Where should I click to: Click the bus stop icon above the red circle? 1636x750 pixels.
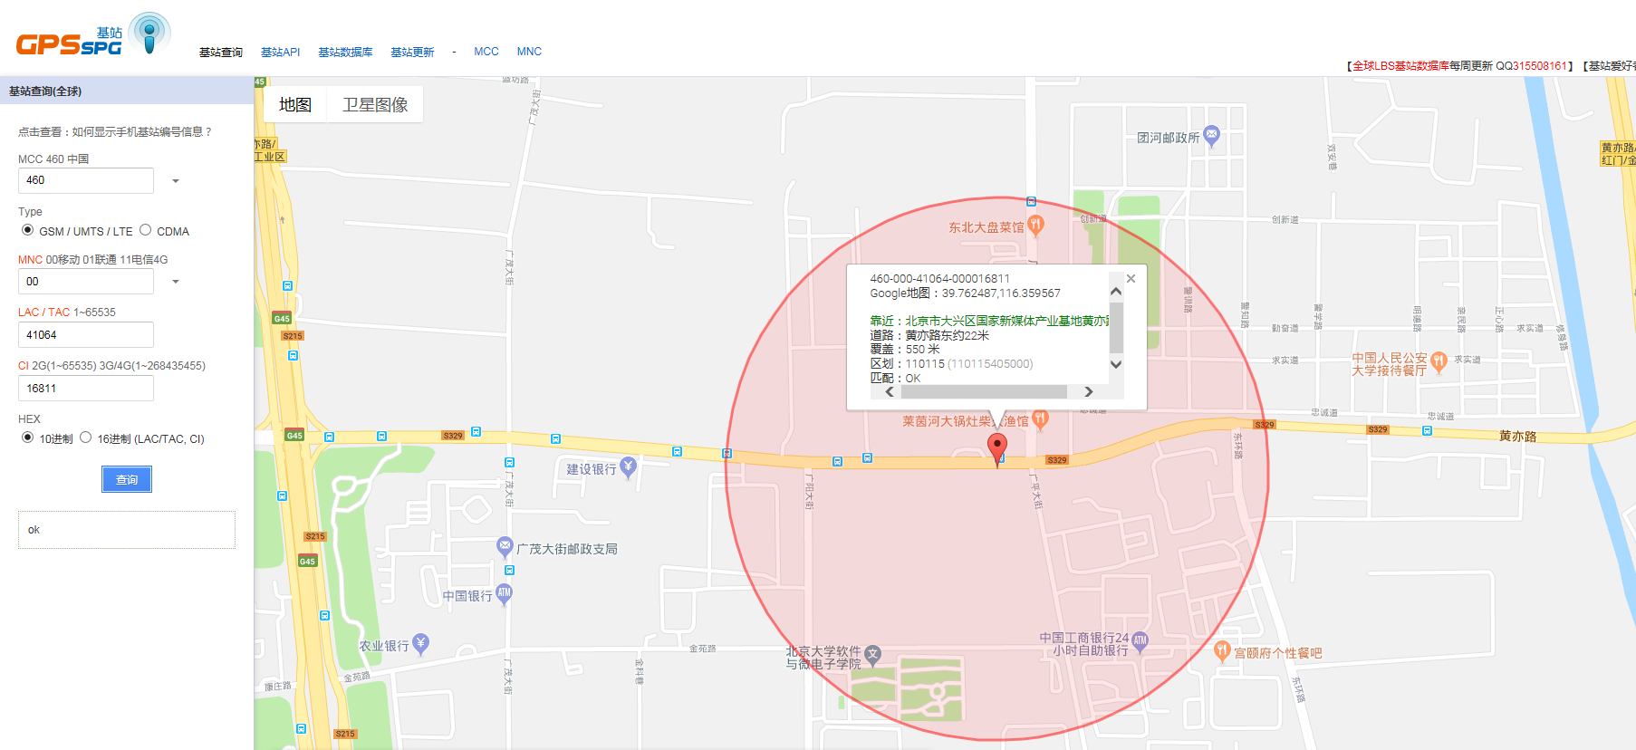pos(1031,201)
